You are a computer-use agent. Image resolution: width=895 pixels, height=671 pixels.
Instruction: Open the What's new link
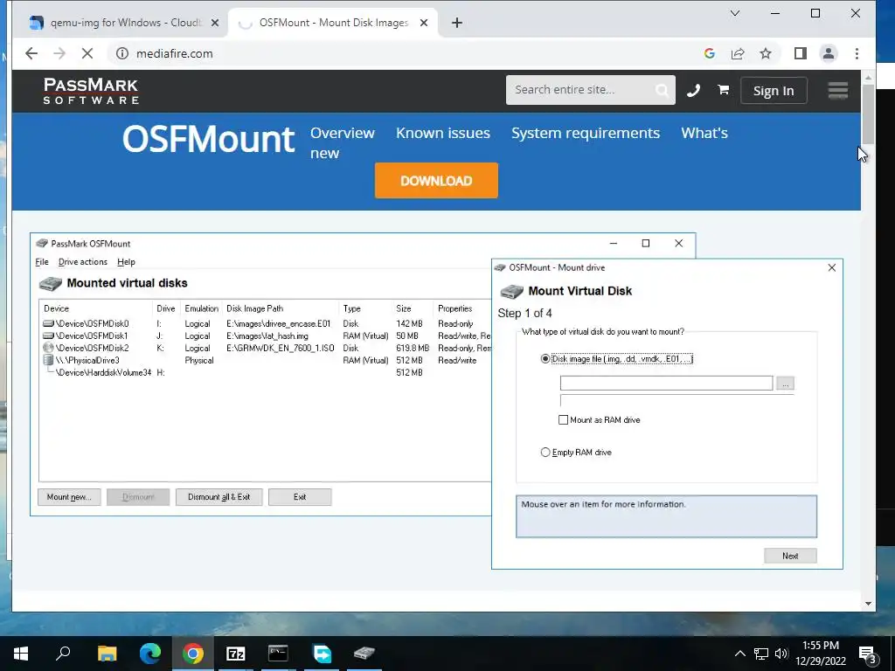(x=704, y=133)
